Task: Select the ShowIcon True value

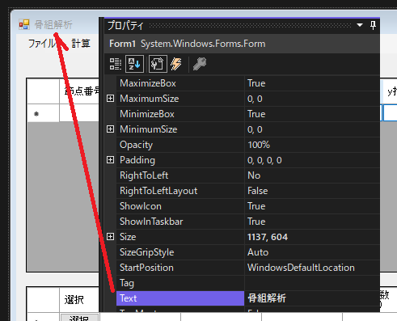Action: pos(312,206)
